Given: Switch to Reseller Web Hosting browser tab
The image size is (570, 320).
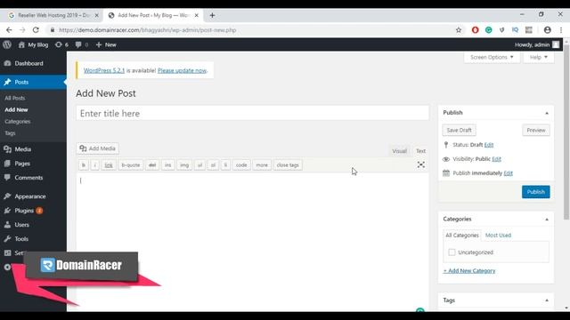Looking at the screenshot, I should (53, 15).
